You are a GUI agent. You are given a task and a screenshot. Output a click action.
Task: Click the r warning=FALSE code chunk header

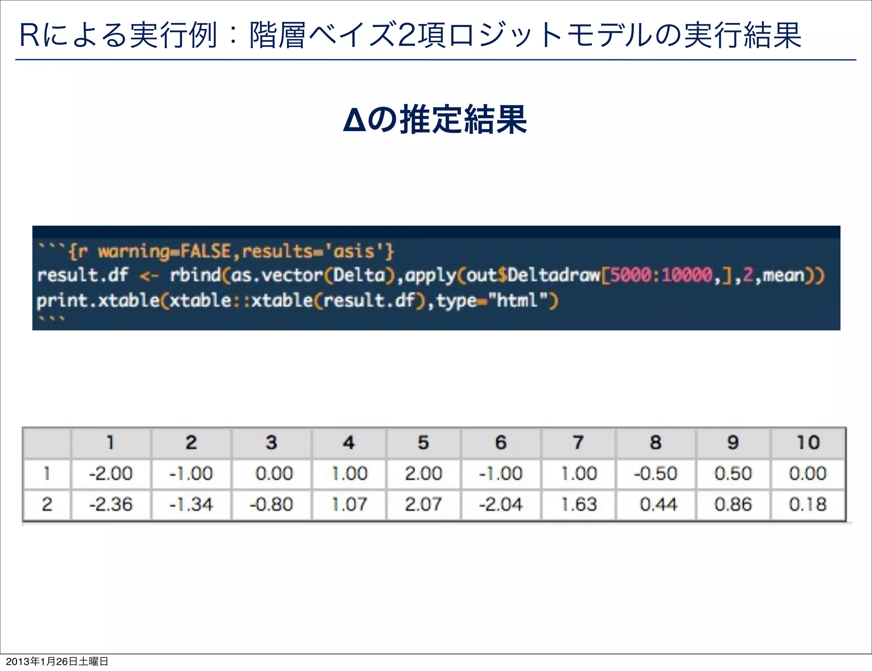(216, 252)
